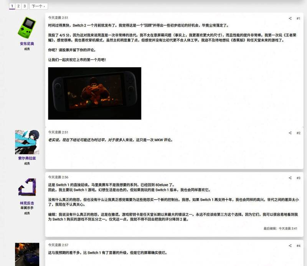
Task: Select page 1 in the pagination
Action: tap(12, 6)
